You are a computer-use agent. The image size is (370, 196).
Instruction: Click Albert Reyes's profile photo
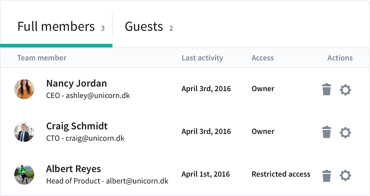pyautogui.click(x=24, y=175)
